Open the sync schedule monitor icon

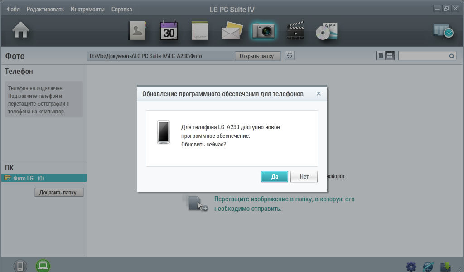443,31
